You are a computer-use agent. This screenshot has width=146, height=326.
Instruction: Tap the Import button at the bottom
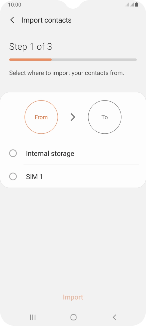(73, 297)
